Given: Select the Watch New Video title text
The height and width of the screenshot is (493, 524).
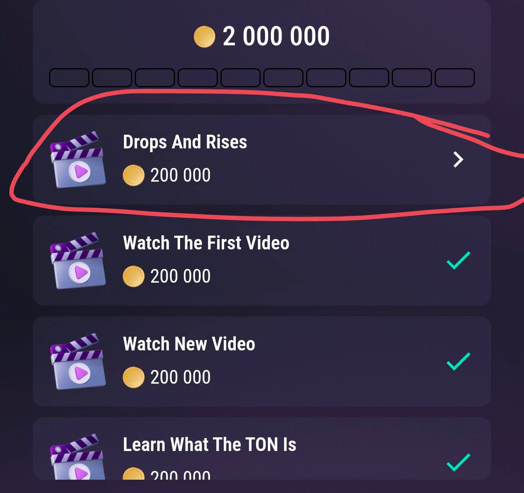Looking at the screenshot, I should tap(189, 344).
